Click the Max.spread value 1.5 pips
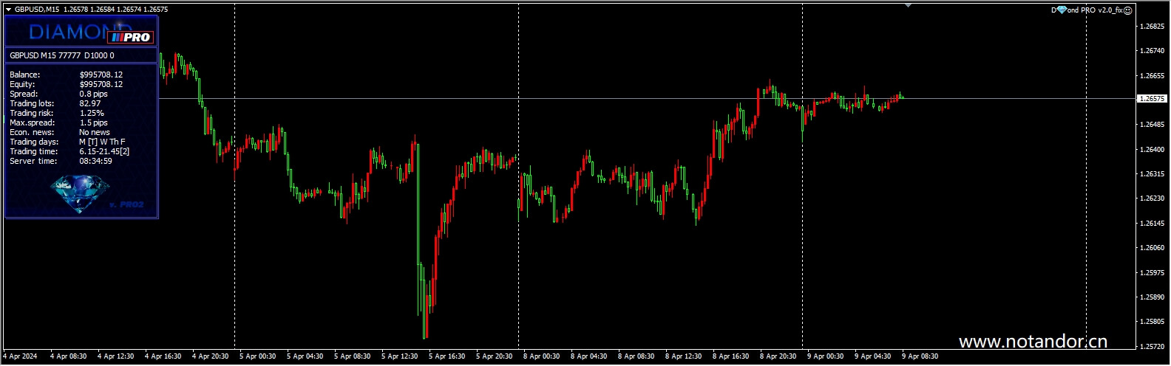The image size is (1171, 366). point(93,122)
